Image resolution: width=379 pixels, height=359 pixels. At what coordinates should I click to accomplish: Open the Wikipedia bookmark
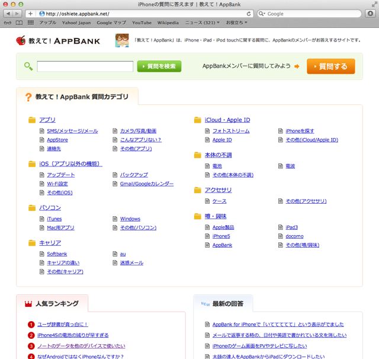(168, 23)
